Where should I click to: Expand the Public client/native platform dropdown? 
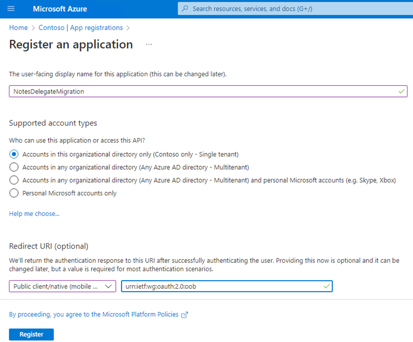pos(62,286)
